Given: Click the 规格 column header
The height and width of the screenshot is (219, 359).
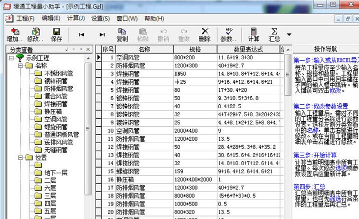Looking at the screenshot, I should pyautogui.click(x=195, y=49).
